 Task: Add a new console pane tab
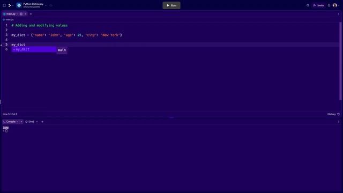pyautogui.click(x=42, y=122)
